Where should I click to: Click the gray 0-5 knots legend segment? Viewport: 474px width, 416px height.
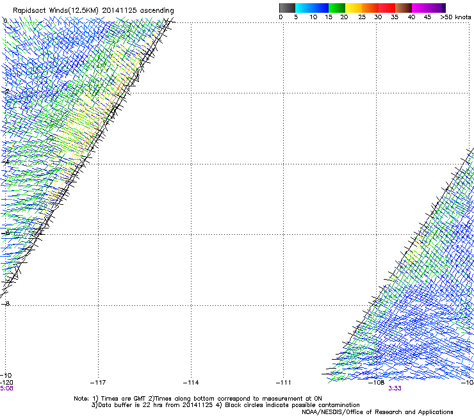tap(287, 8)
